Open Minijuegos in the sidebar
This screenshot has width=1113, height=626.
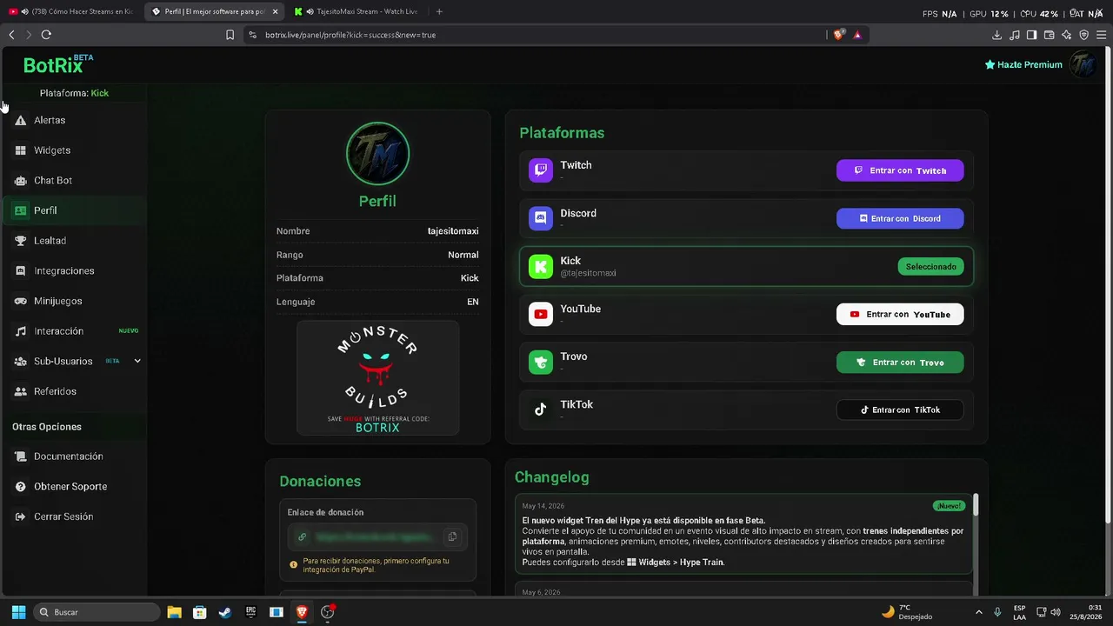pyautogui.click(x=74, y=301)
